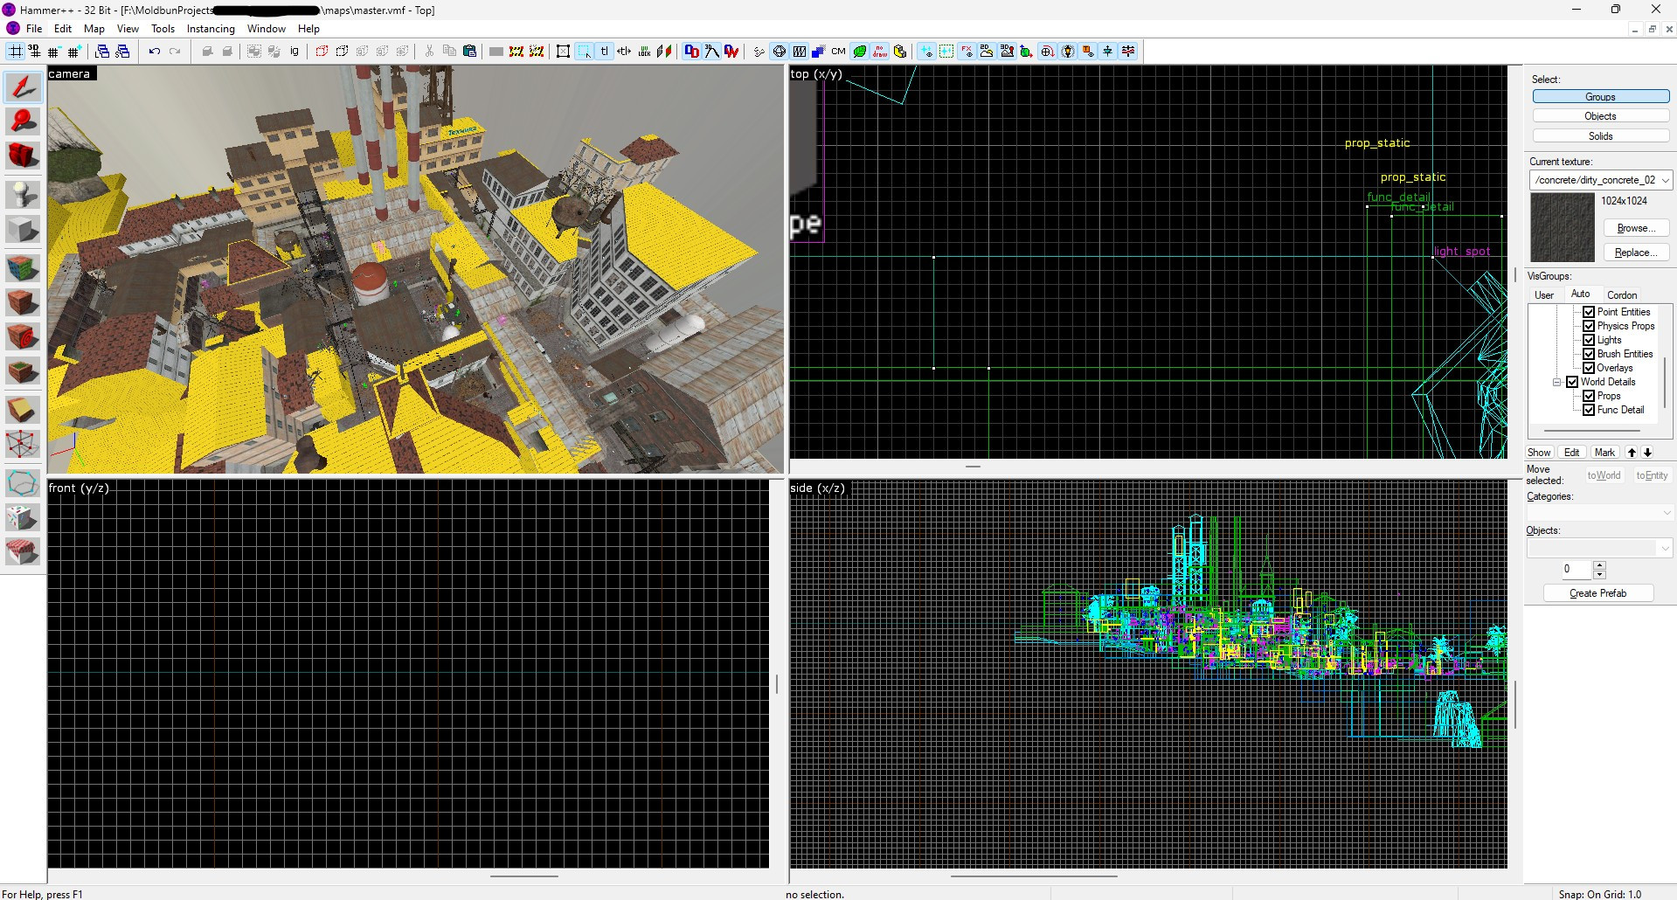The height and width of the screenshot is (900, 1677).
Task: Select the Vertex manipulation tool
Action: pos(23,444)
